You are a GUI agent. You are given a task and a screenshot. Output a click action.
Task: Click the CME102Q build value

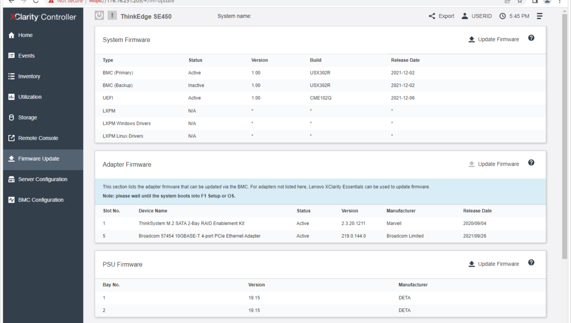321,98
